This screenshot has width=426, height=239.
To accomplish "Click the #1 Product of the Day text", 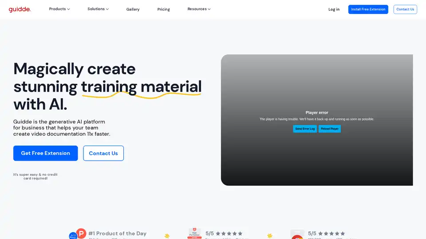I will click(117, 233).
